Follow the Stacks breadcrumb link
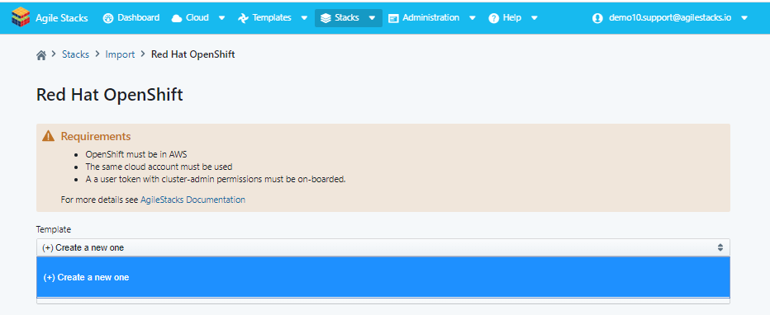 pos(76,54)
